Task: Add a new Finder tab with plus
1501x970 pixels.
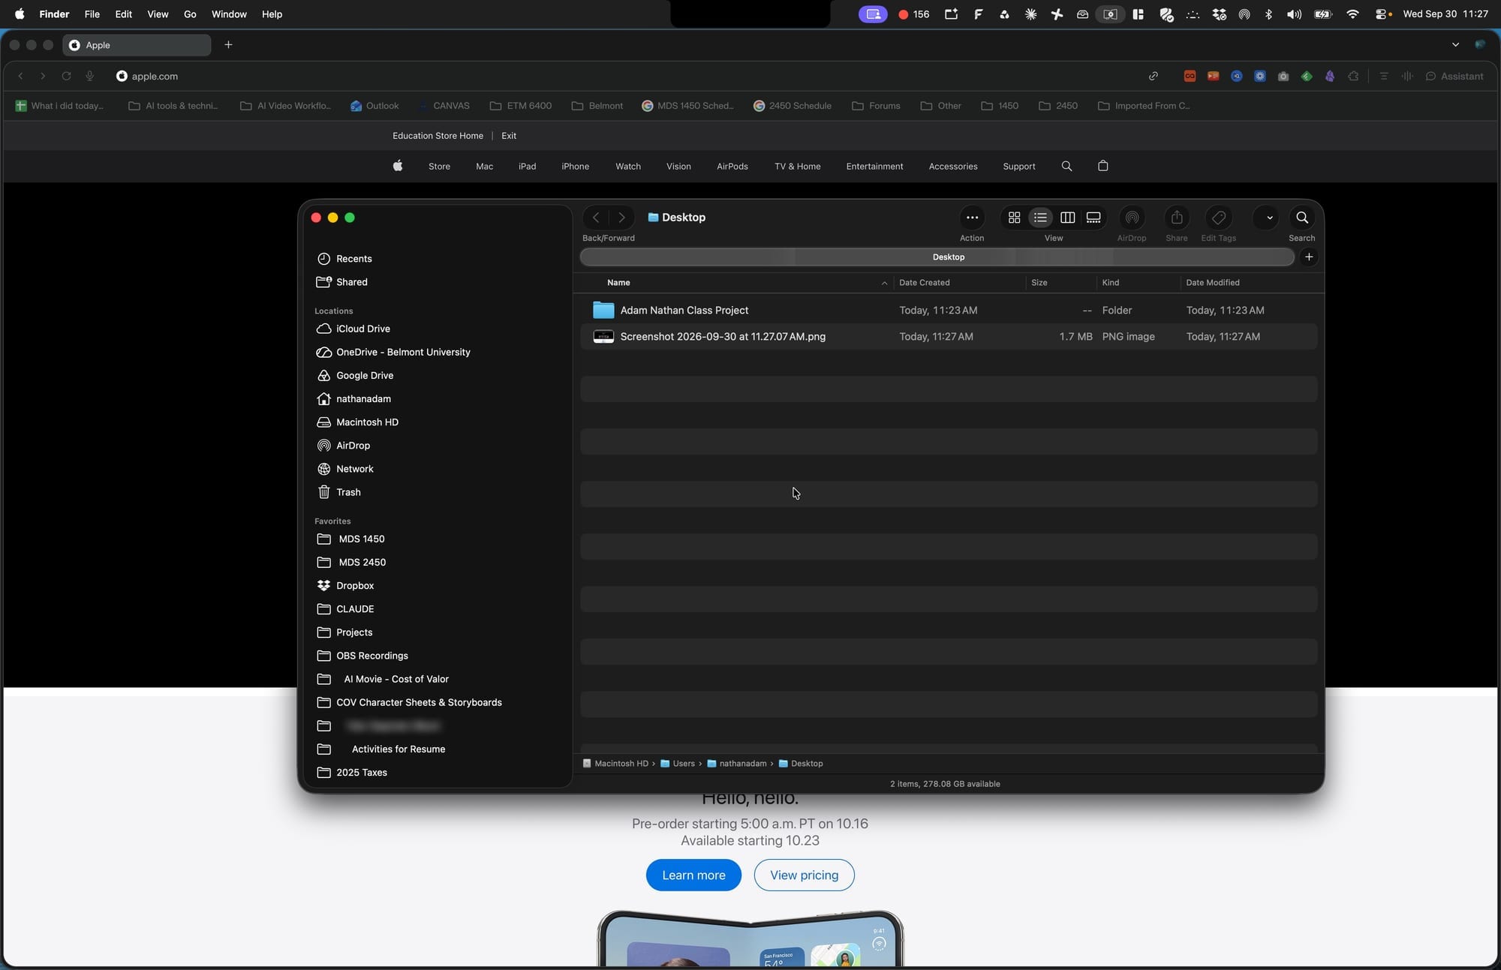Action: (1309, 257)
